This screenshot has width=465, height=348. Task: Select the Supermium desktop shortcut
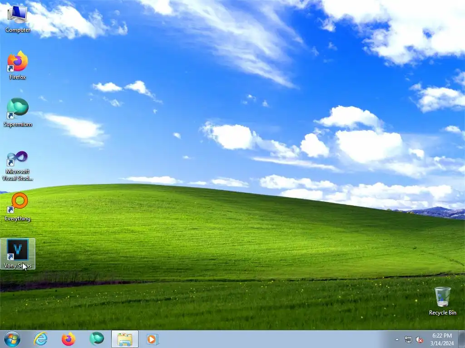[x=18, y=112]
